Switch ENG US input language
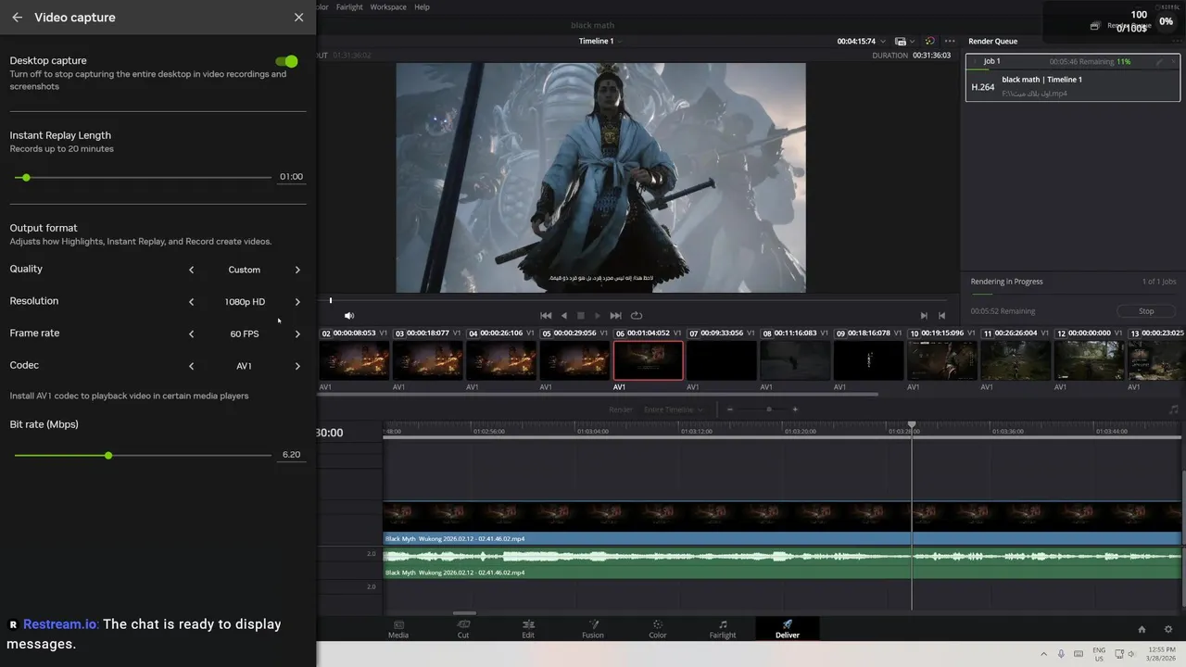This screenshot has width=1186, height=667. coord(1099,654)
